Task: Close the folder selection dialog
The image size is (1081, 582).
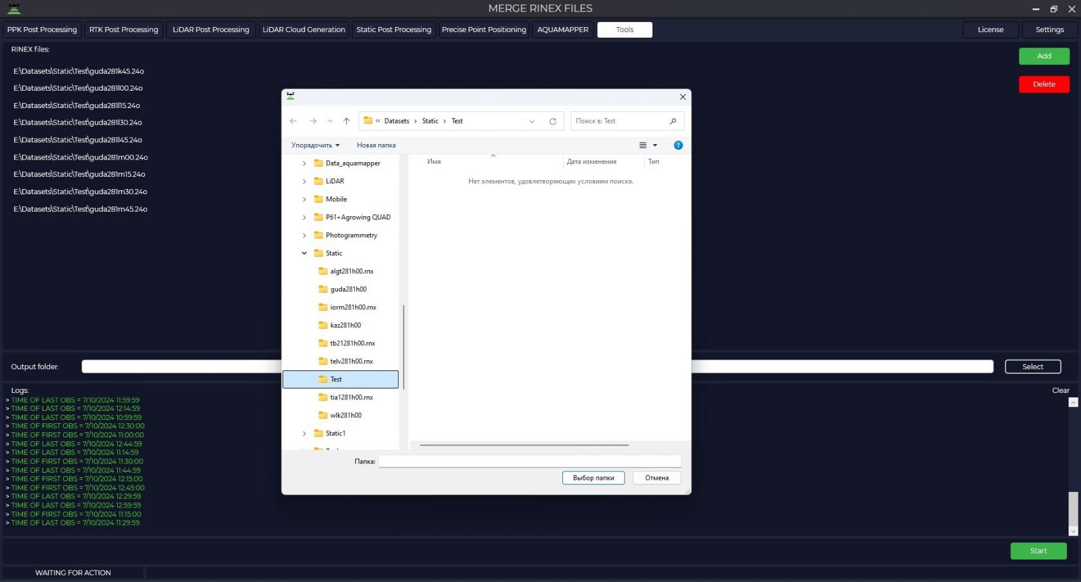Action: click(x=683, y=96)
